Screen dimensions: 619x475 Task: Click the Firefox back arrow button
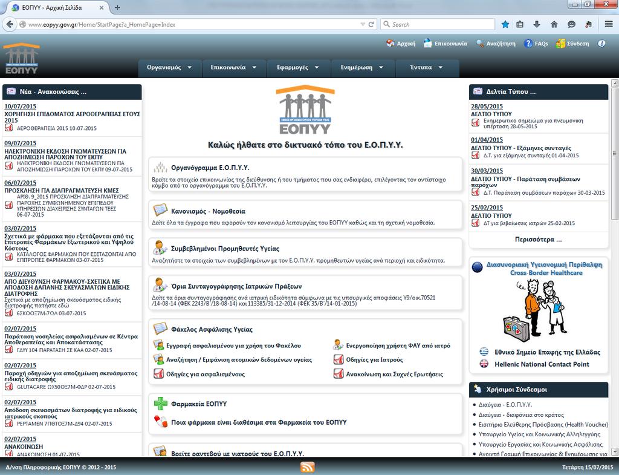pos(10,24)
